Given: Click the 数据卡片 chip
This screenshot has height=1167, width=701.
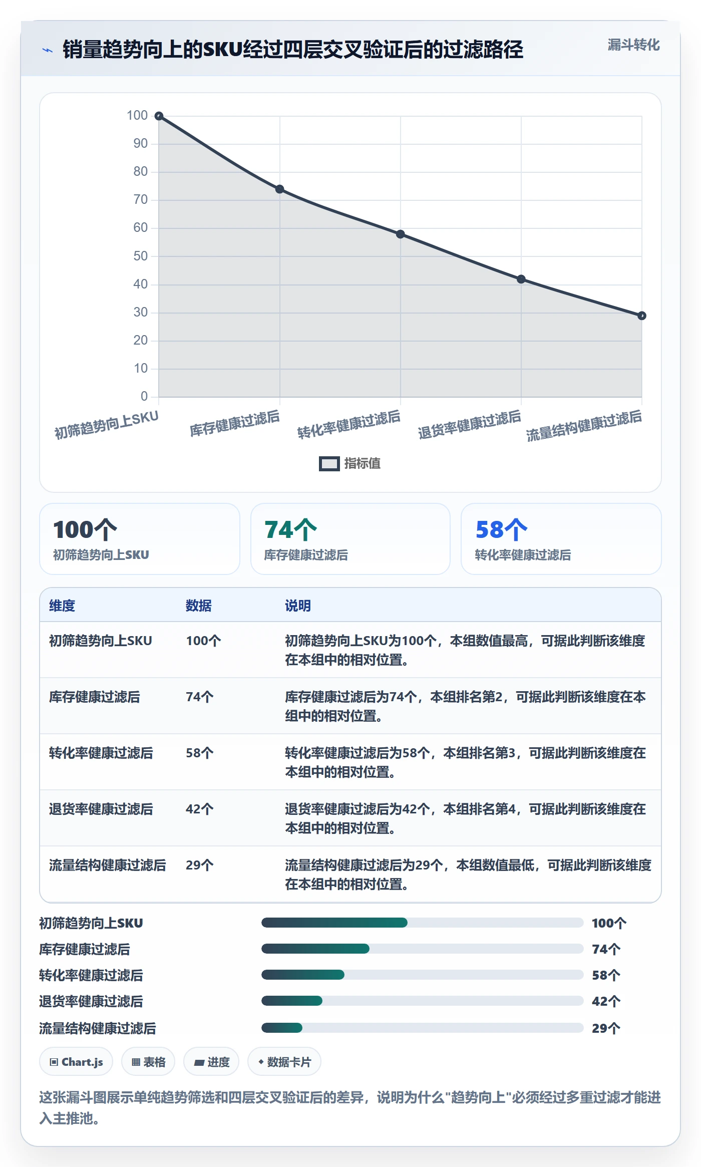Looking at the screenshot, I should click(284, 1062).
